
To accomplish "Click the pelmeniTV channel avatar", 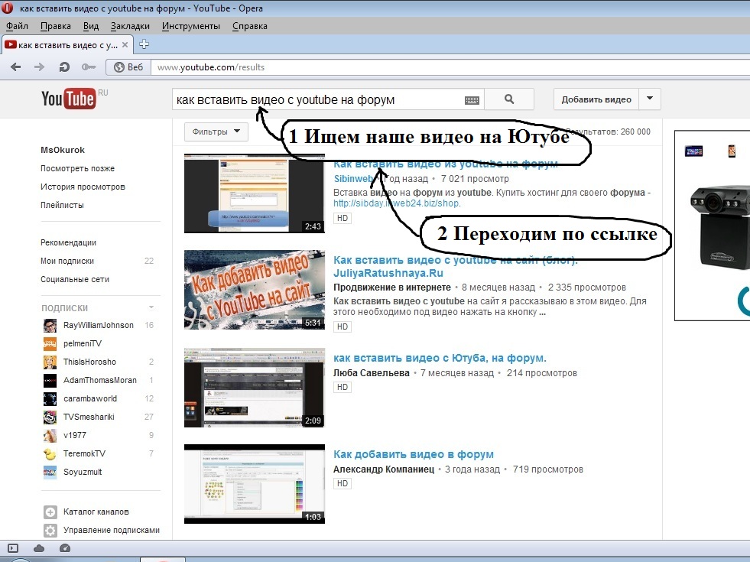I will coord(50,343).
